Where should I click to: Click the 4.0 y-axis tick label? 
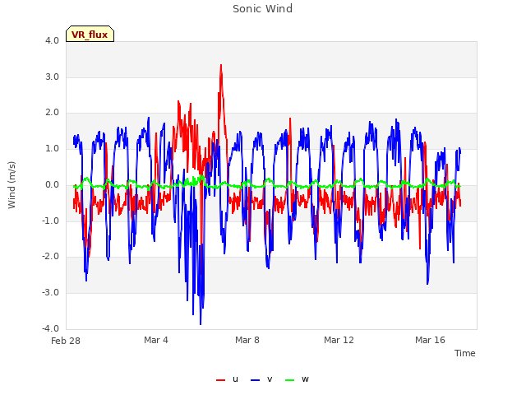(x=52, y=40)
